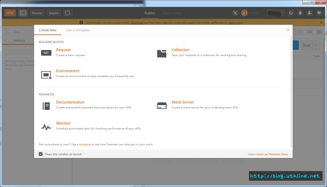Select the Use a Template tab
327x187 pixels.
click(x=78, y=30)
